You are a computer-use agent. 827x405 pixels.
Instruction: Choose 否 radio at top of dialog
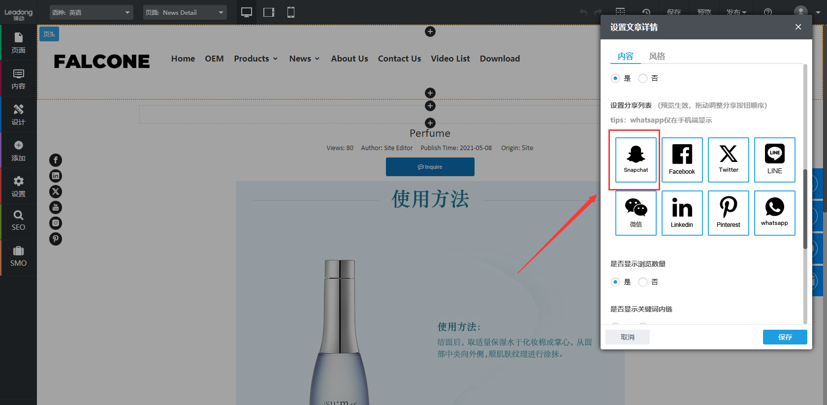click(x=643, y=78)
